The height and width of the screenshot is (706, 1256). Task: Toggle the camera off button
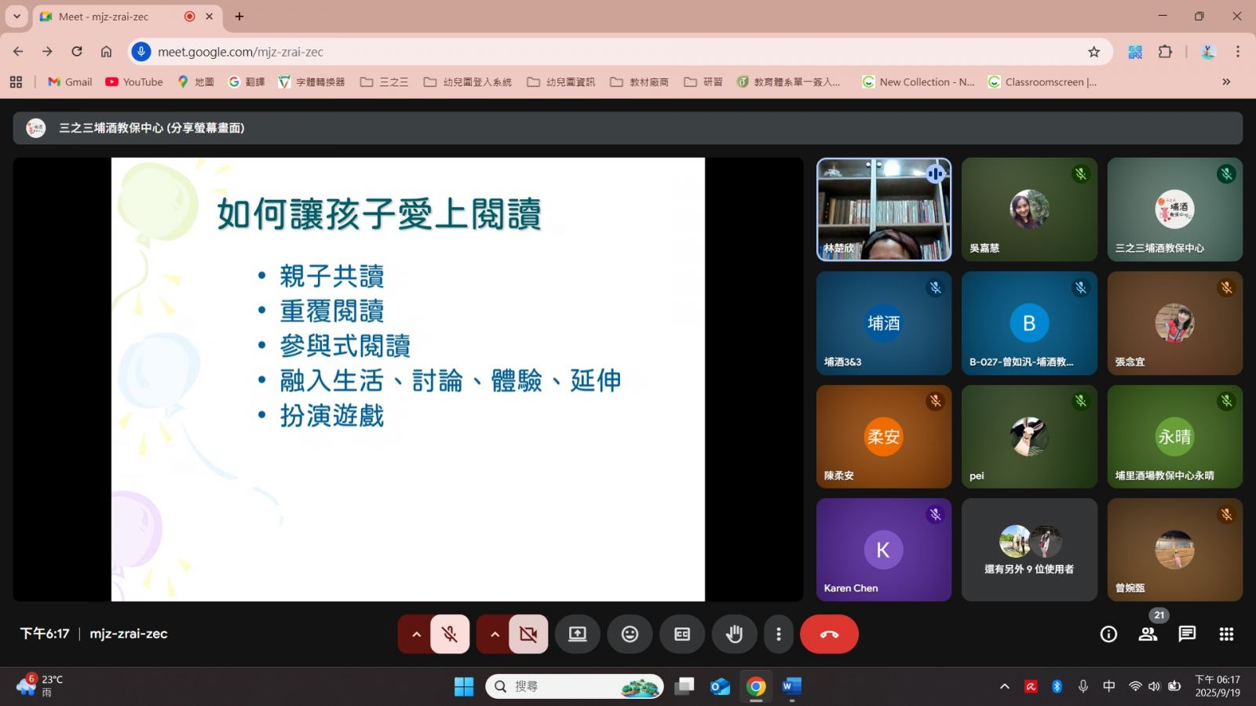[528, 634]
